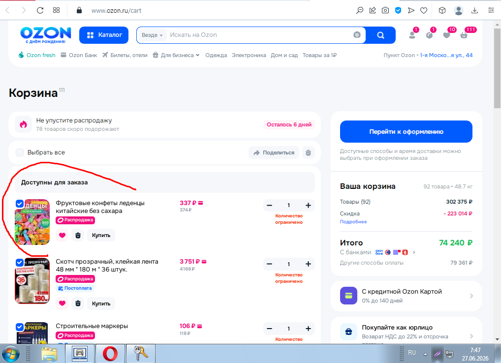Open the speed dial grid icon
This screenshot has width=501, height=363.
coord(56,10)
